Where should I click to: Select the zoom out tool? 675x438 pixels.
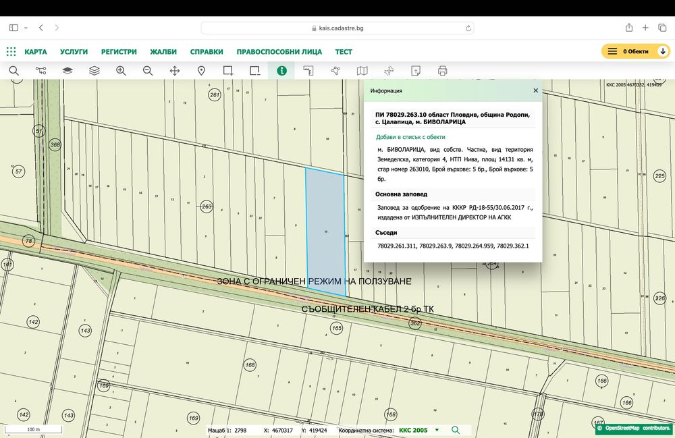148,70
